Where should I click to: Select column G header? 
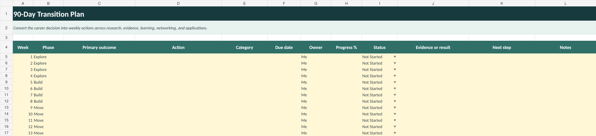pyautogui.click(x=316, y=3)
